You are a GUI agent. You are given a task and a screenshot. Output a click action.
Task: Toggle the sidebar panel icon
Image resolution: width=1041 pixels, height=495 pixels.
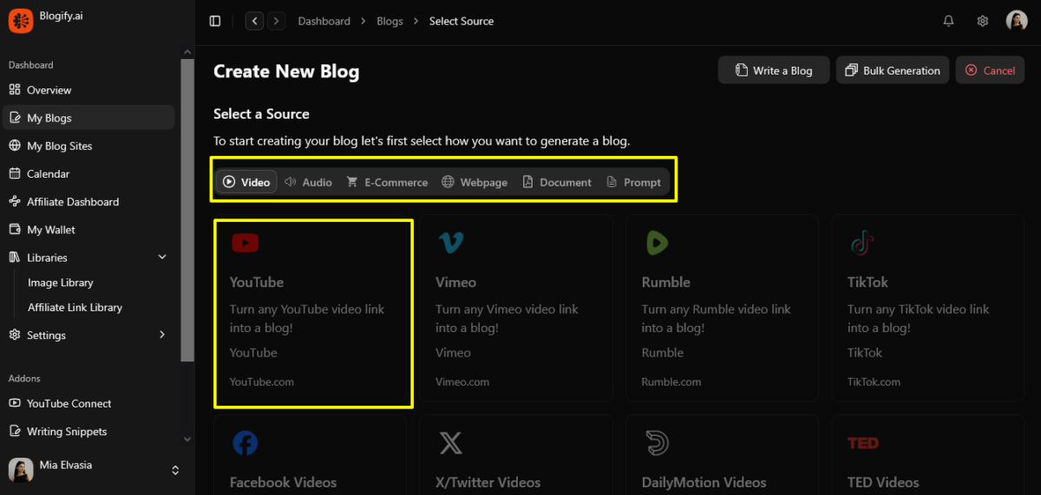pyautogui.click(x=215, y=21)
